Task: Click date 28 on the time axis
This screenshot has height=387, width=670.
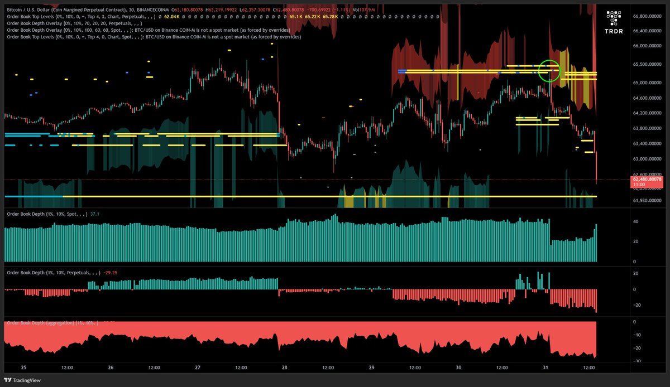Action: [x=285, y=368]
